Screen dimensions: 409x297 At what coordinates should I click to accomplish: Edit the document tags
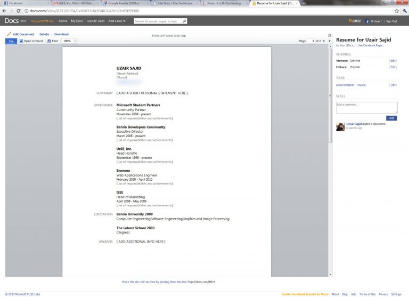pyautogui.click(x=393, y=85)
